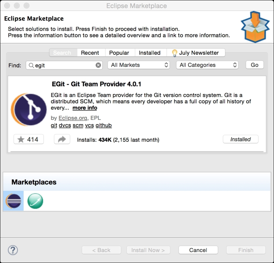Open the help question mark button
This screenshot has width=274, height=263.
click(13, 250)
